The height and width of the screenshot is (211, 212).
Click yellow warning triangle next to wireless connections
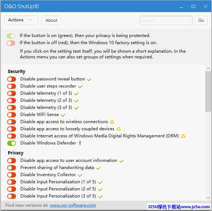(112, 122)
